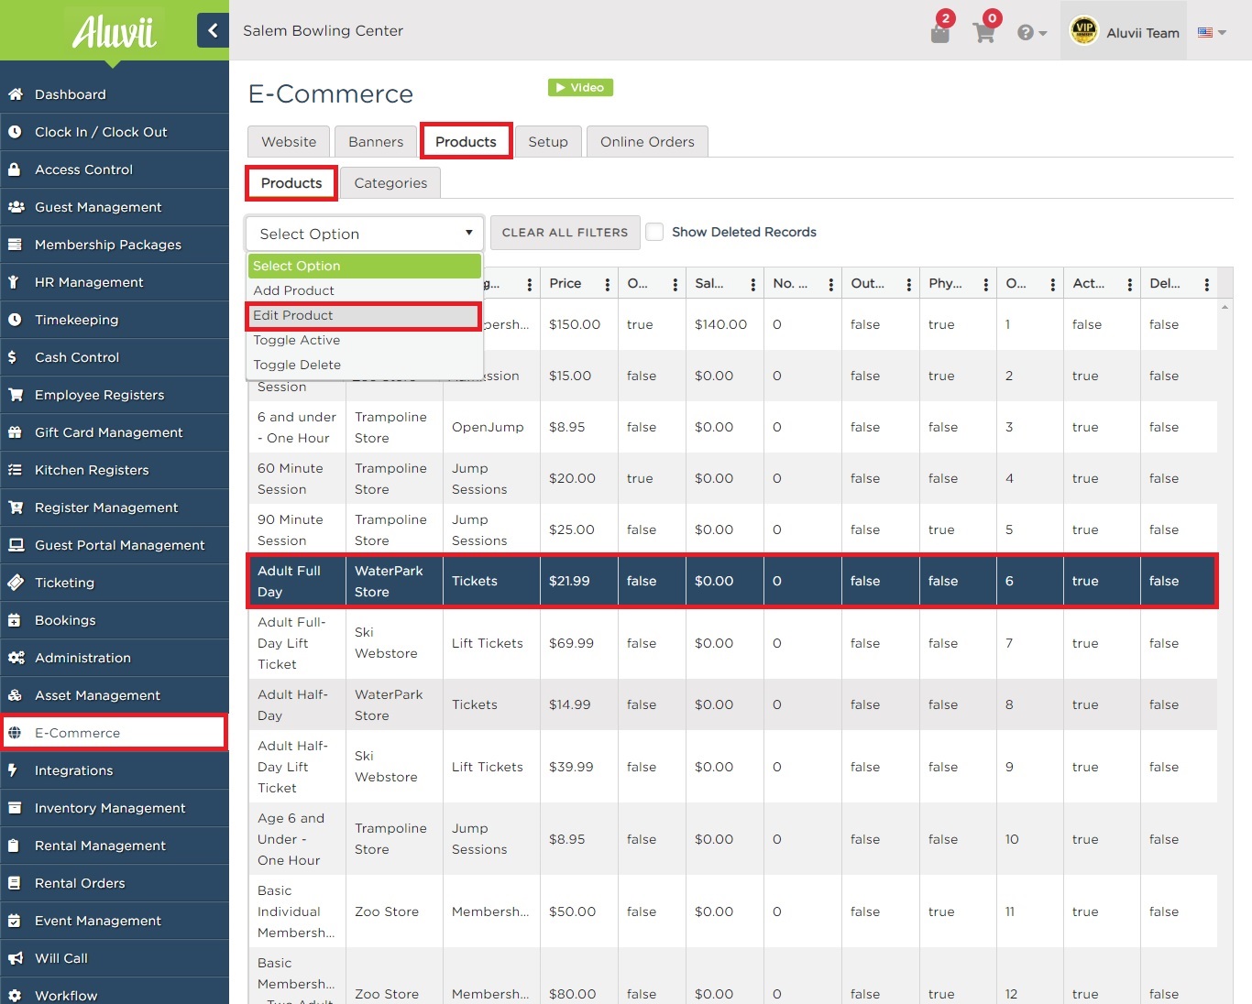This screenshot has width=1252, height=1004.
Task: Click the Rental Management clipboard icon
Action: coord(14,846)
